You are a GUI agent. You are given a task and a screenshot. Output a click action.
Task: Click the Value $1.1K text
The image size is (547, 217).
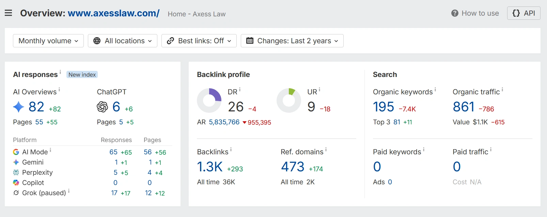point(470,122)
